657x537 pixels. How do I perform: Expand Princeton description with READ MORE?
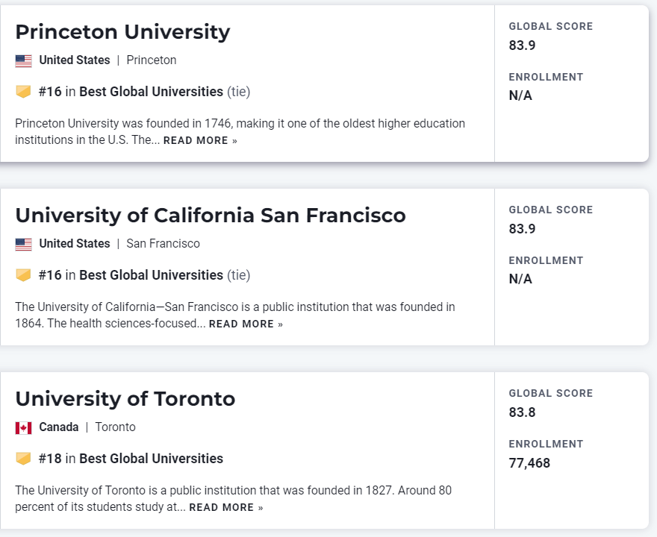click(x=200, y=140)
